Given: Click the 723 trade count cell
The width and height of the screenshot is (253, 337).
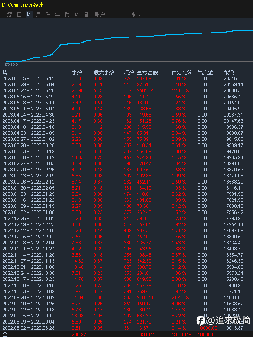Looking at the screenshot, I should pos(128,261).
